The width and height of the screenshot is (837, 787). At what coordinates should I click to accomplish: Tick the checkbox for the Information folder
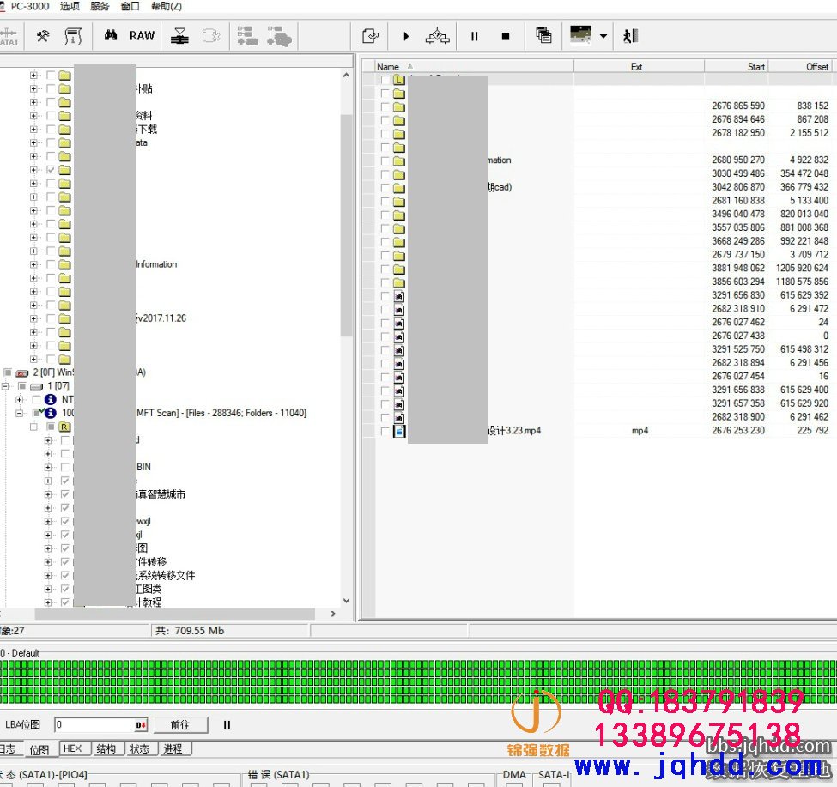click(50, 264)
